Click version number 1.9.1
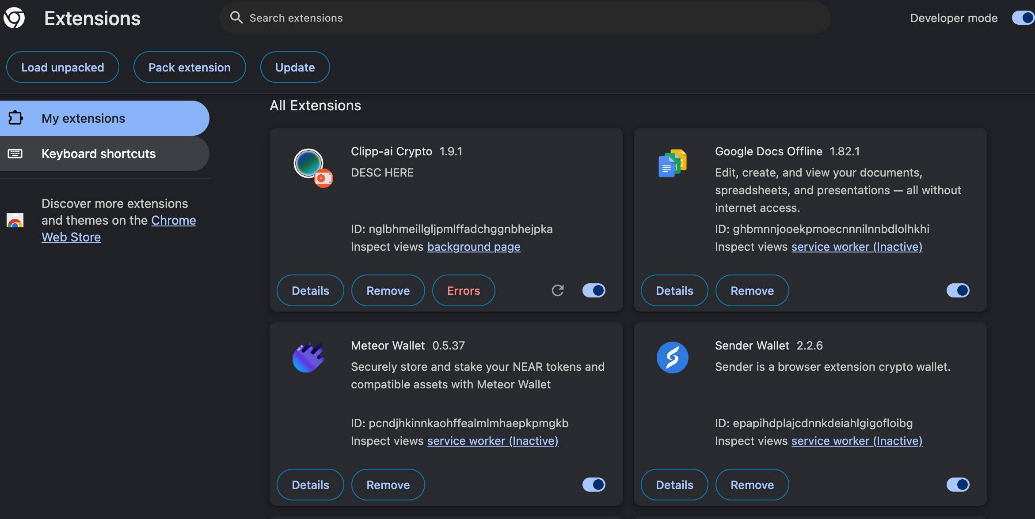The height and width of the screenshot is (519, 1035). tap(451, 151)
